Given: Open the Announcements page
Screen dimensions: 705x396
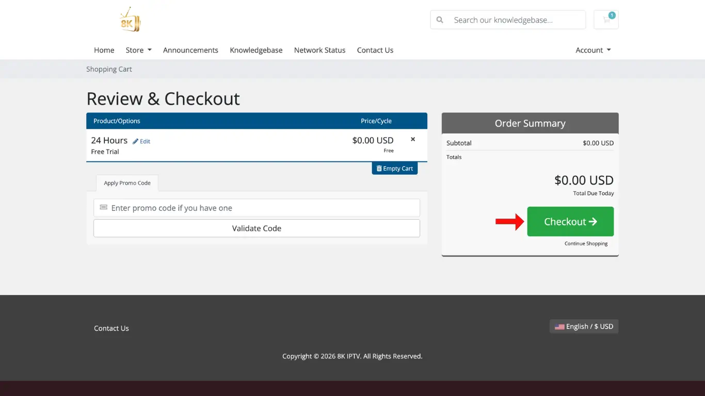Looking at the screenshot, I should point(190,50).
